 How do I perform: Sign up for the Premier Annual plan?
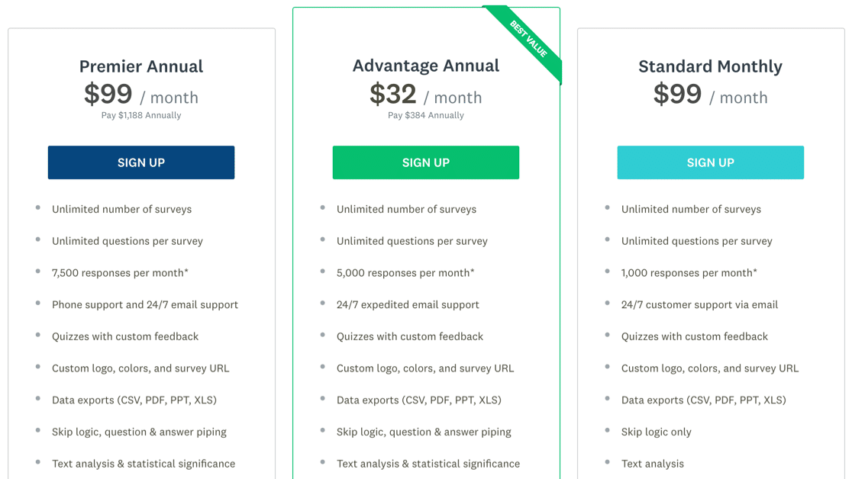(x=141, y=162)
